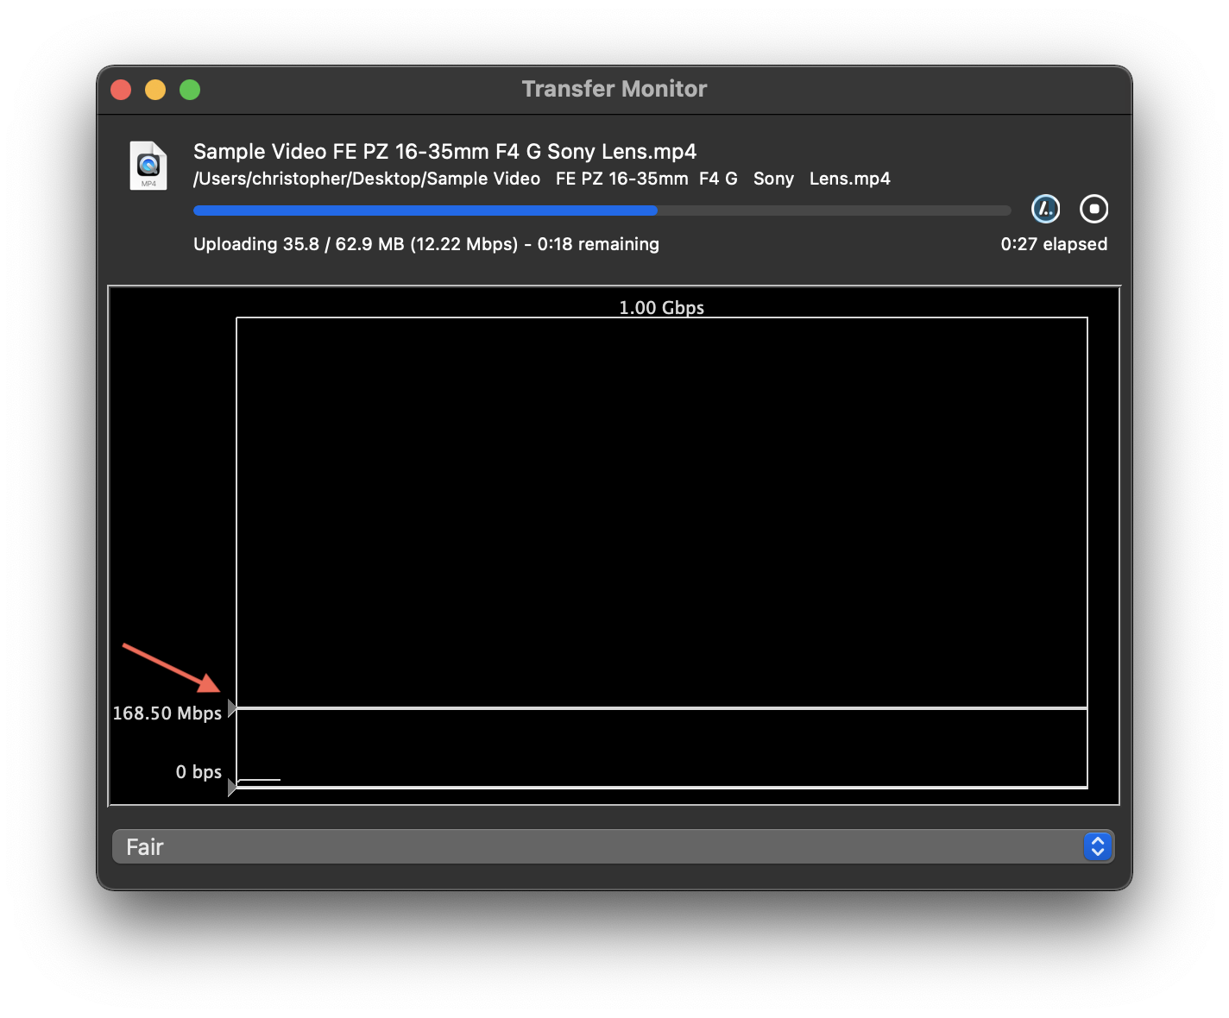Toggle the auto-adjust speed gauge icon
The height and width of the screenshot is (1018, 1229).
1045,209
